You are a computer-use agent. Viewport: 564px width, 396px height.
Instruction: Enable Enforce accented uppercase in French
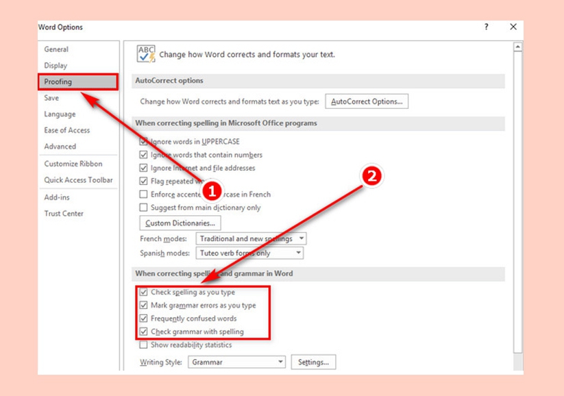pos(143,194)
